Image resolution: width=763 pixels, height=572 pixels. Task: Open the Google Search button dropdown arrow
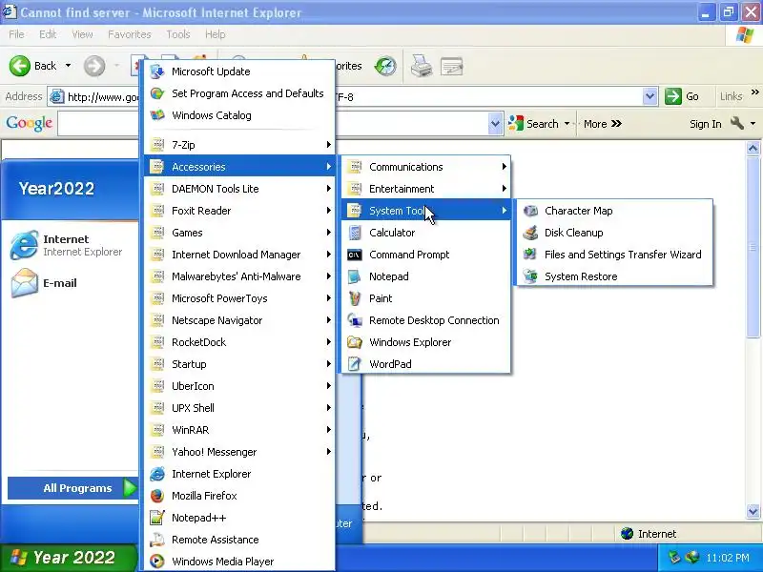click(567, 124)
